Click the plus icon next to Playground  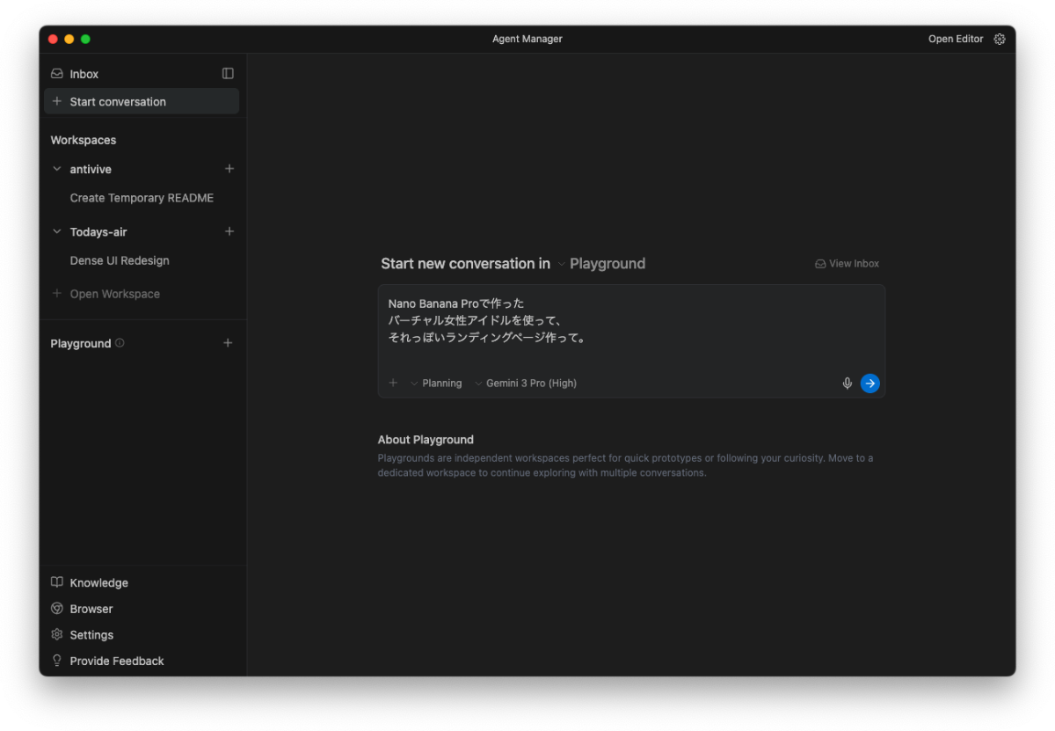(x=228, y=343)
